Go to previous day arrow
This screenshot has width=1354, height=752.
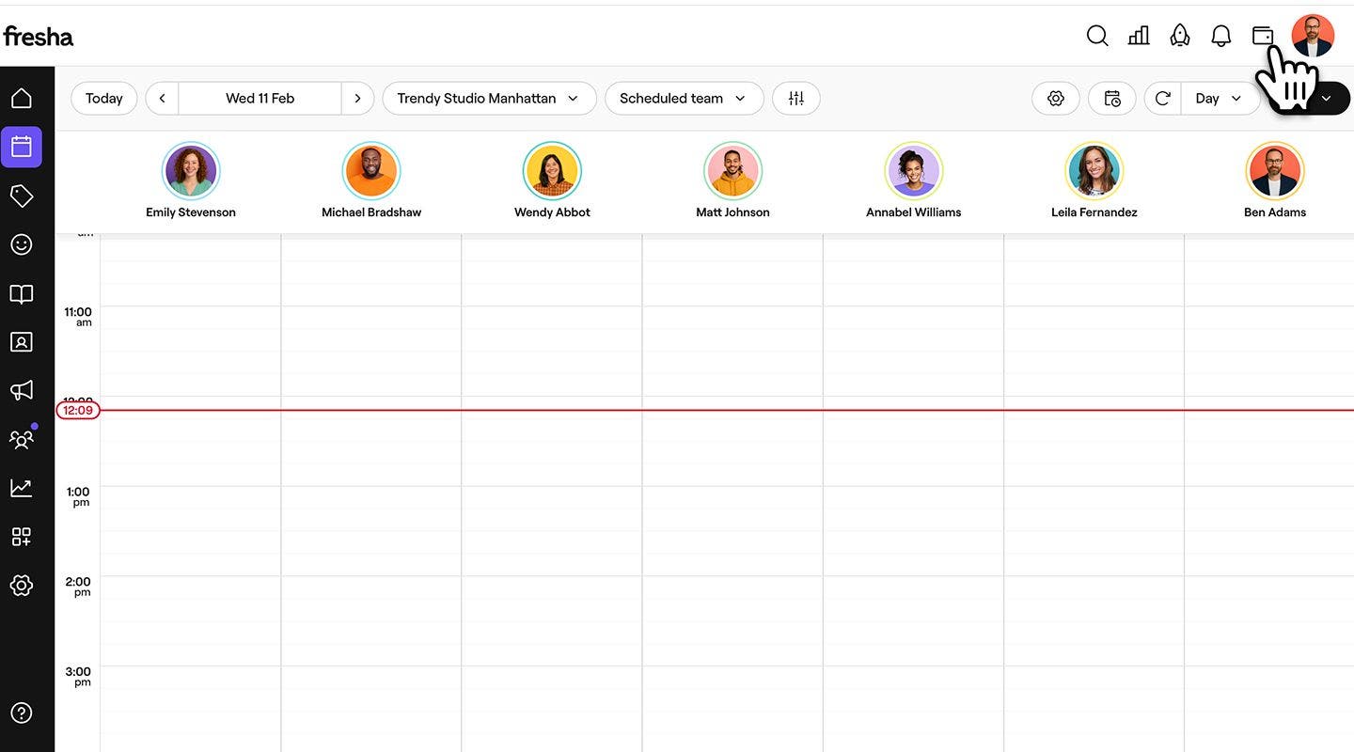[x=162, y=98]
